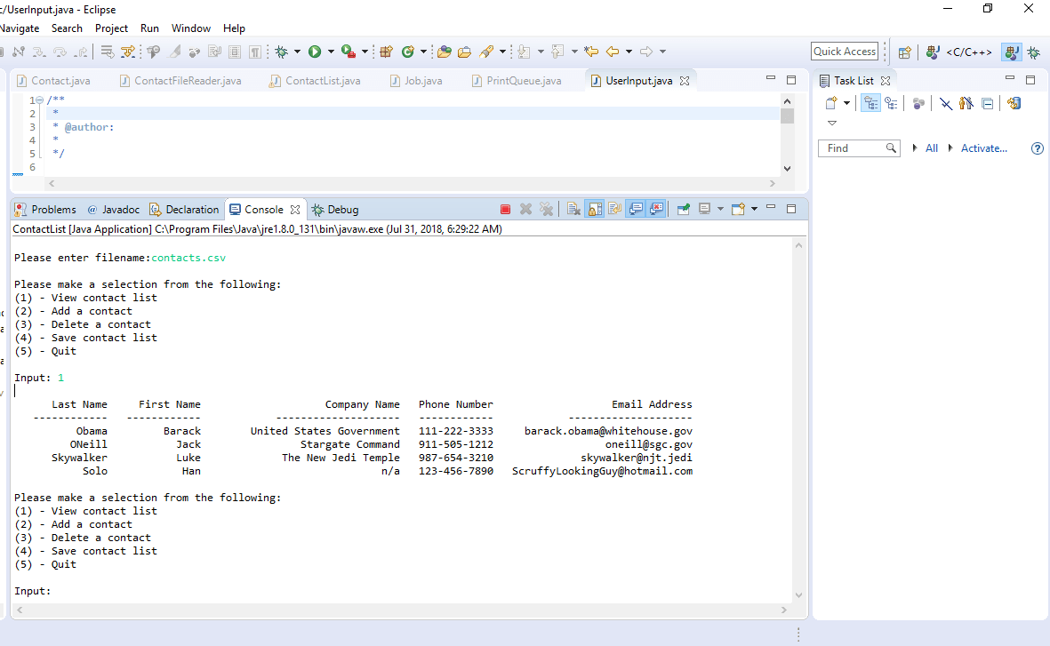Open the Task List view menu triangle
This screenshot has height=646, width=1050.
pyautogui.click(x=831, y=124)
